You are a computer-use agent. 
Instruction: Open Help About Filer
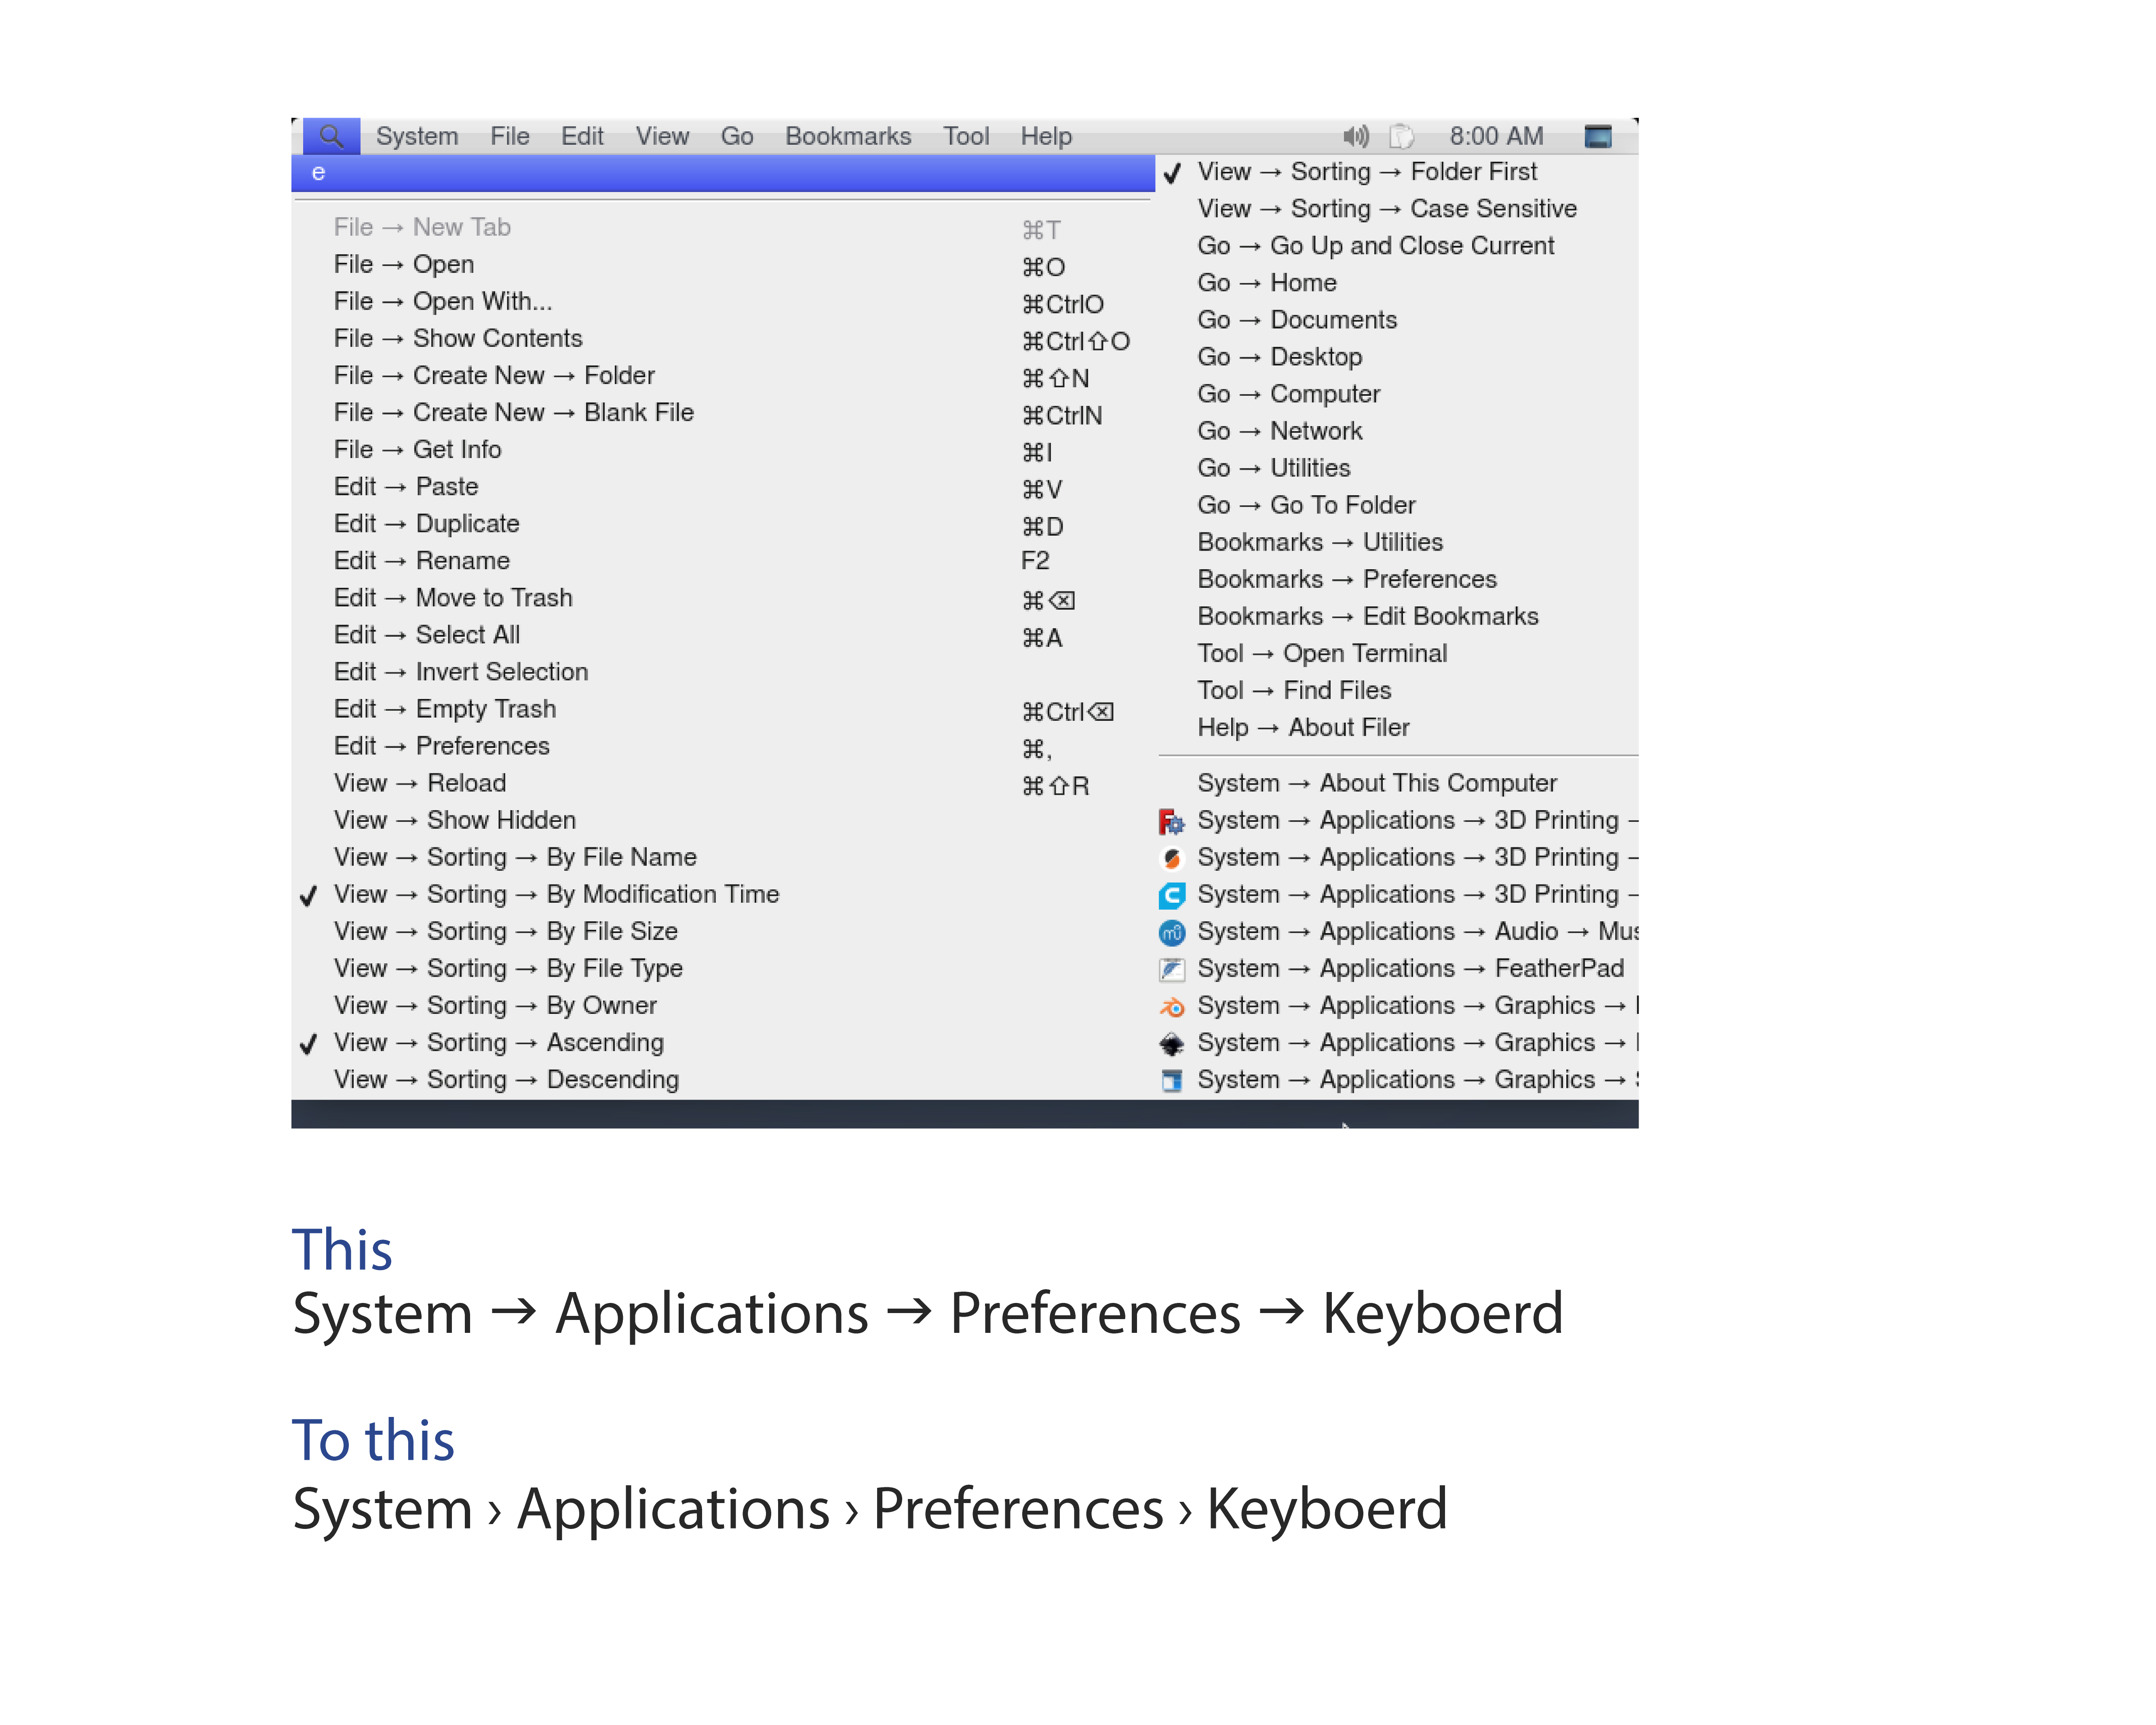click(1303, 727)
